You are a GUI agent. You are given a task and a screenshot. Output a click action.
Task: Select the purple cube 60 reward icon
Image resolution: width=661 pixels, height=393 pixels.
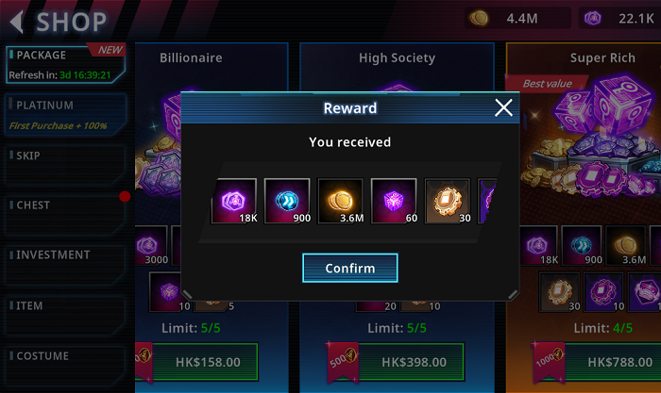[394, 201]
